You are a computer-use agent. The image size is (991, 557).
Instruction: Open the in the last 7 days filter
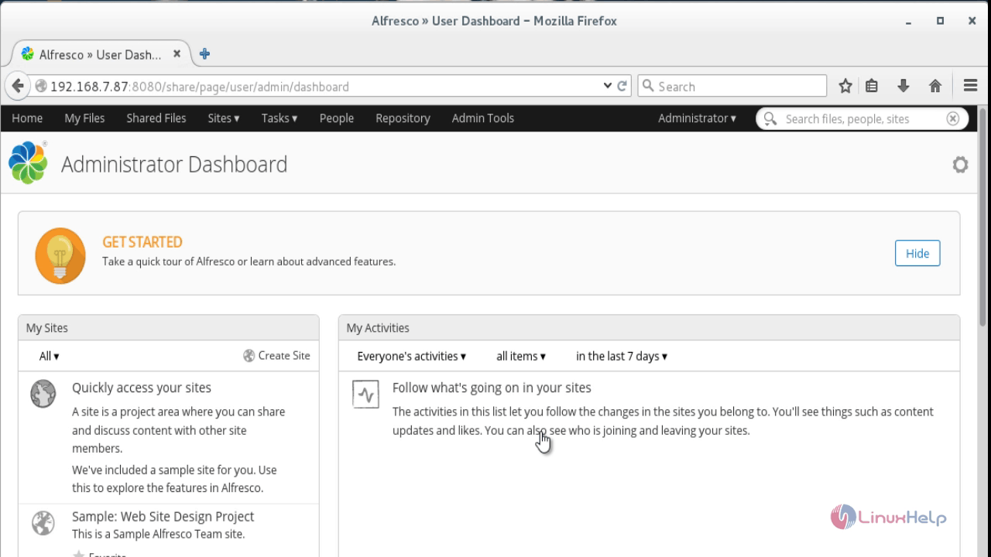[621, 356]
